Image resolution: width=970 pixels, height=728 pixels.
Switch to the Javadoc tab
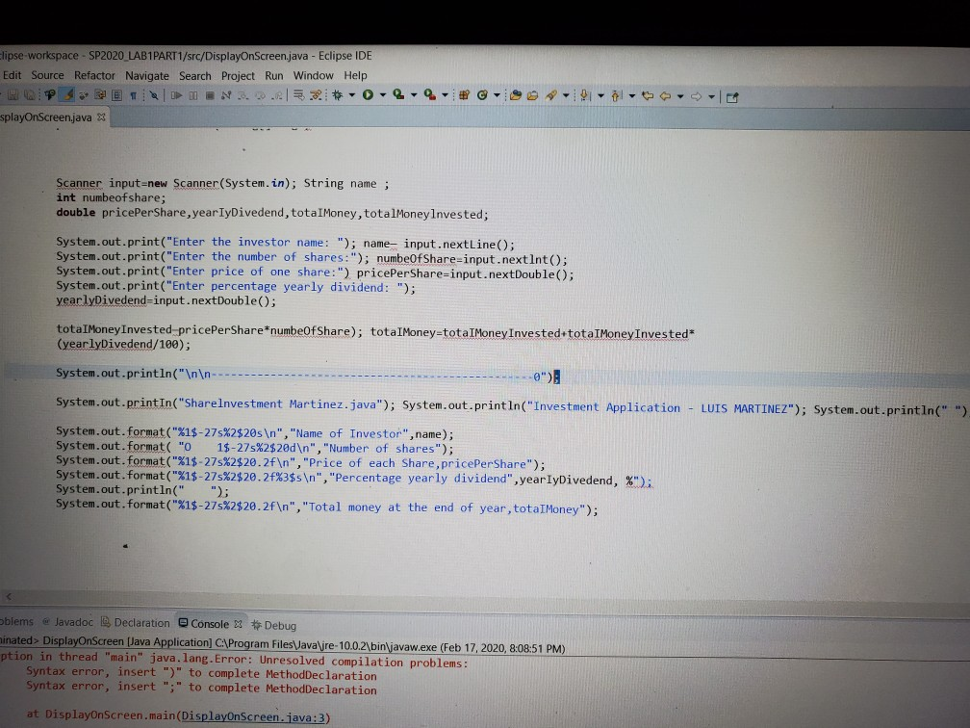pyautogui.click(x=68, y=621)
